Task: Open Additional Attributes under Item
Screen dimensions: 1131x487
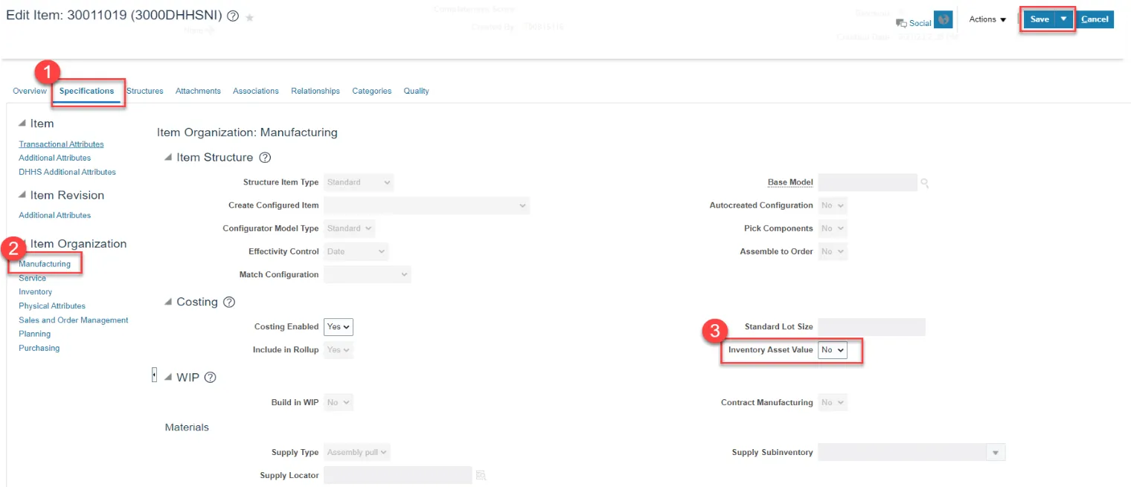Action: point(55,158)
